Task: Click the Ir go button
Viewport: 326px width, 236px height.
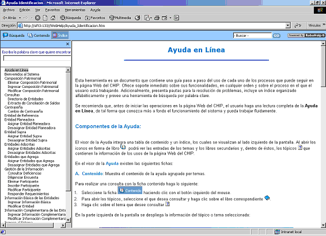Action: (x=298, y=25)
